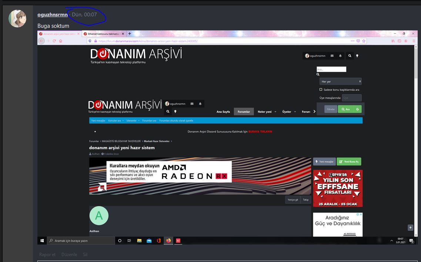Viewport: 421px width, 262px height.
Task: Click Sil under the post
Action: coord(85,255)
